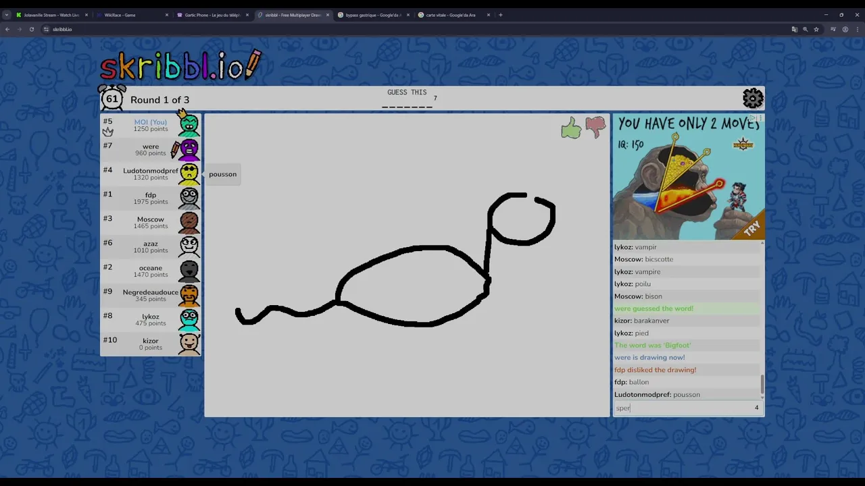The image size is (865, 486).
Task: Click player row lykoz 475 points
Action: tap(151, 319)
